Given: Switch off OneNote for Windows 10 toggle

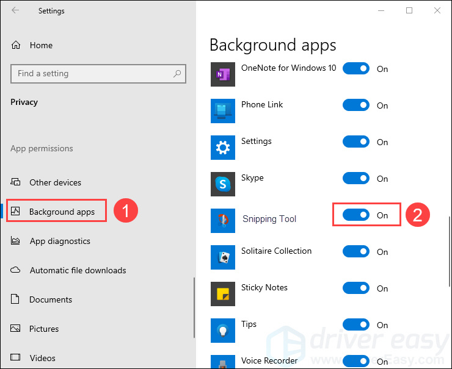Looking at the screenshot, I should point(355,68).
